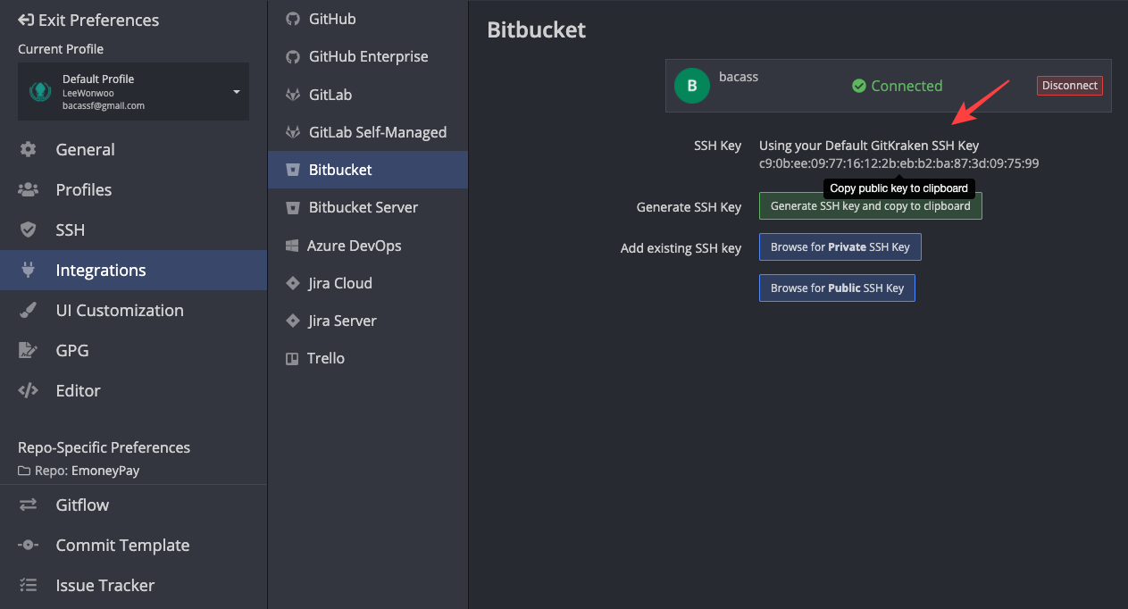Open Profiles preferences
The image size is (1128, 609).
coord(133,189)
